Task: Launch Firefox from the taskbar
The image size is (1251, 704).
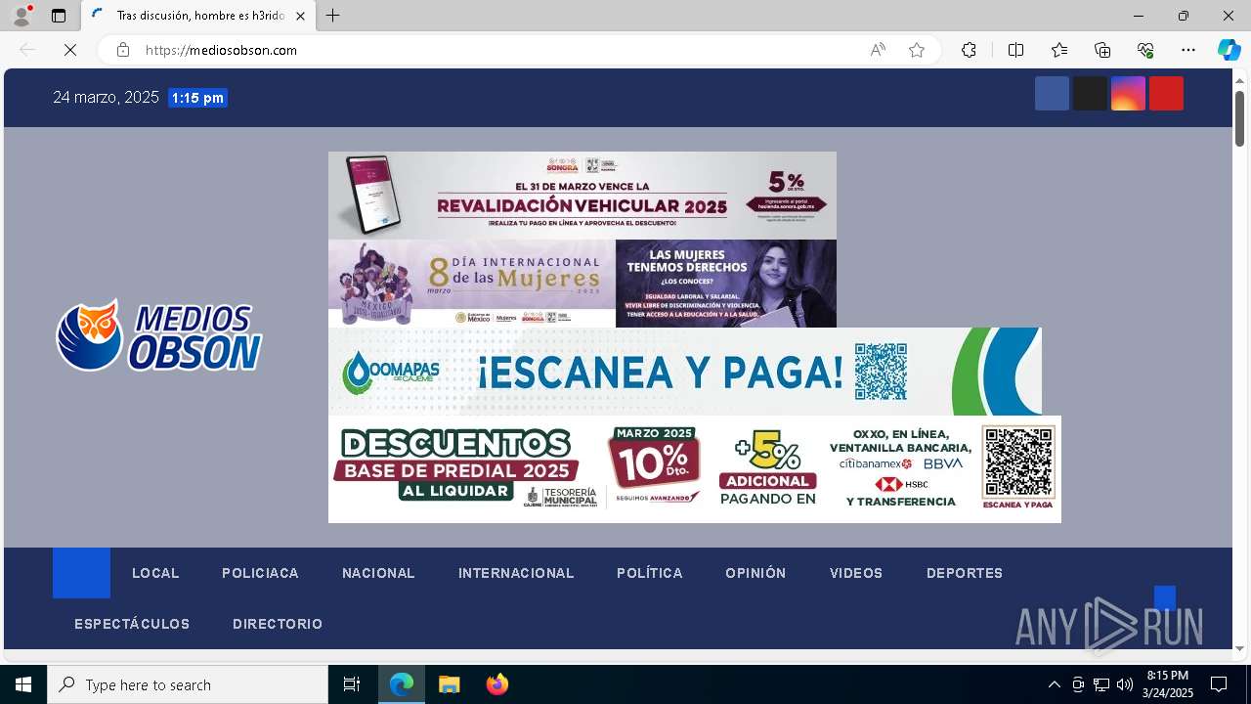Action: 496,684
